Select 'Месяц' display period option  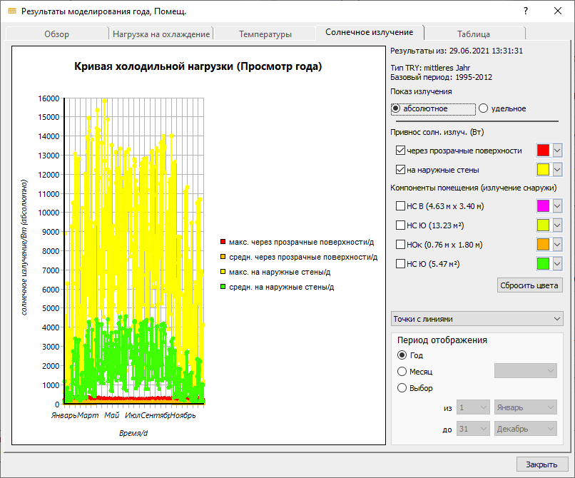(x=402, y=372)
